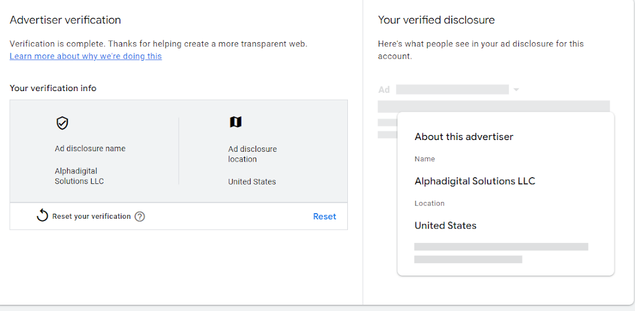Select the 'Reset your verification' label
Viewport: 635px width, 311px height.
pos(92,216)
